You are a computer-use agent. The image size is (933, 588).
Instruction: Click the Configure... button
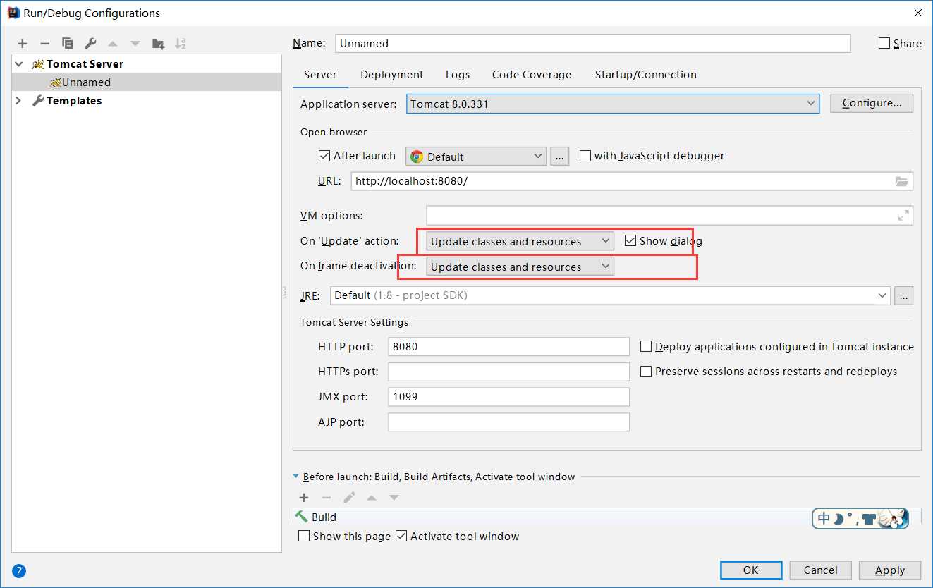872,103
